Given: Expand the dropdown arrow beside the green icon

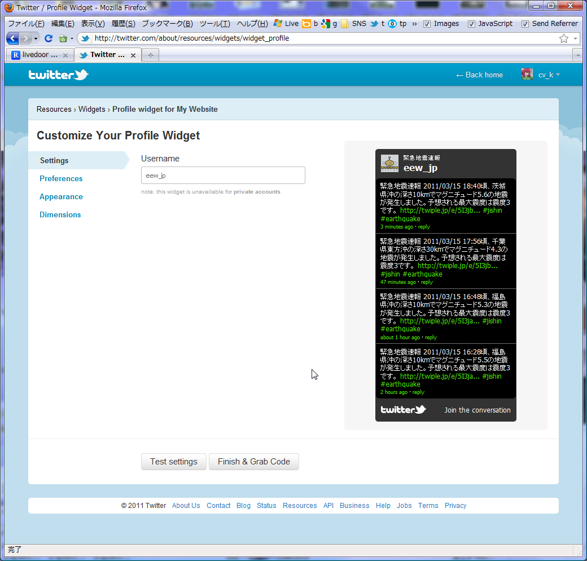Looking at the screenshot, I should pyautogui.click(x=72, y=38).
